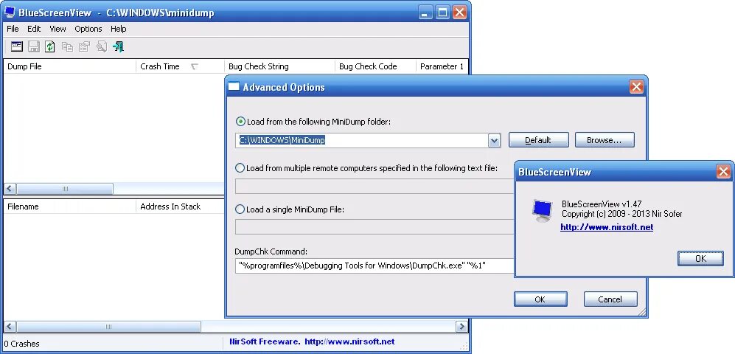Open the File menu

(x=13, y=29)
